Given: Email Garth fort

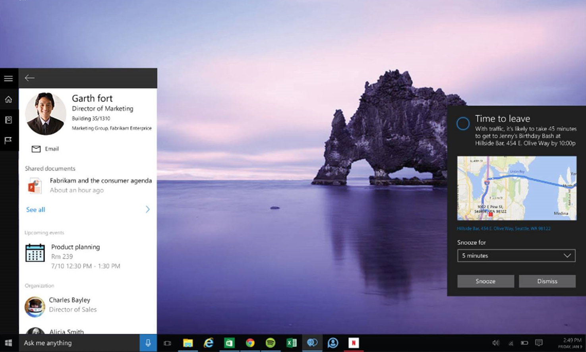Looking at the screenshot, I should 45,149.
